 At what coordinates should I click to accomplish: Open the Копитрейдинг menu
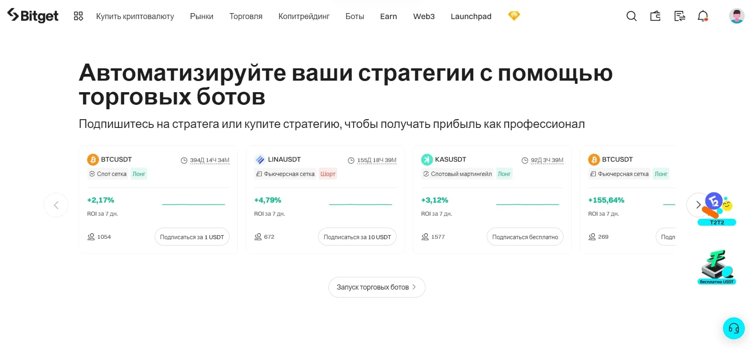pyautogui.click(x=304, y=16)
